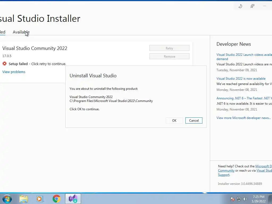Open the Visual Studio Support link
The width and height of the screenshot is (272, 204).
[245, 173]
